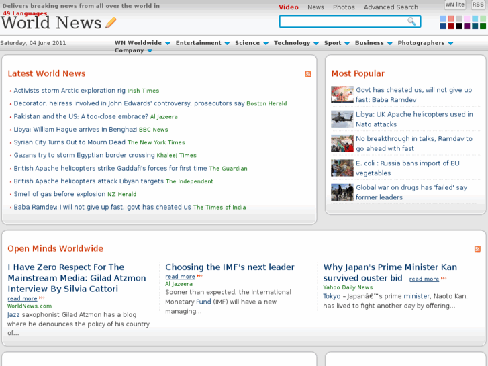
Task: Click the magnifier search icon
Action: coord(411,21)
